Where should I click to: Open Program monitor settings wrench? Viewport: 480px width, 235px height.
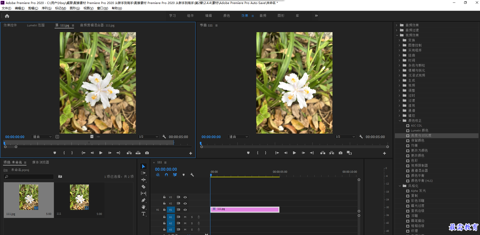pyautogui.click(x=361, y=137)
